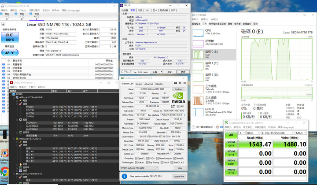Click the NVIDIA logo in GPU-Z
The width and height of the screenshot is (317, 185).
tap(178, 98)
